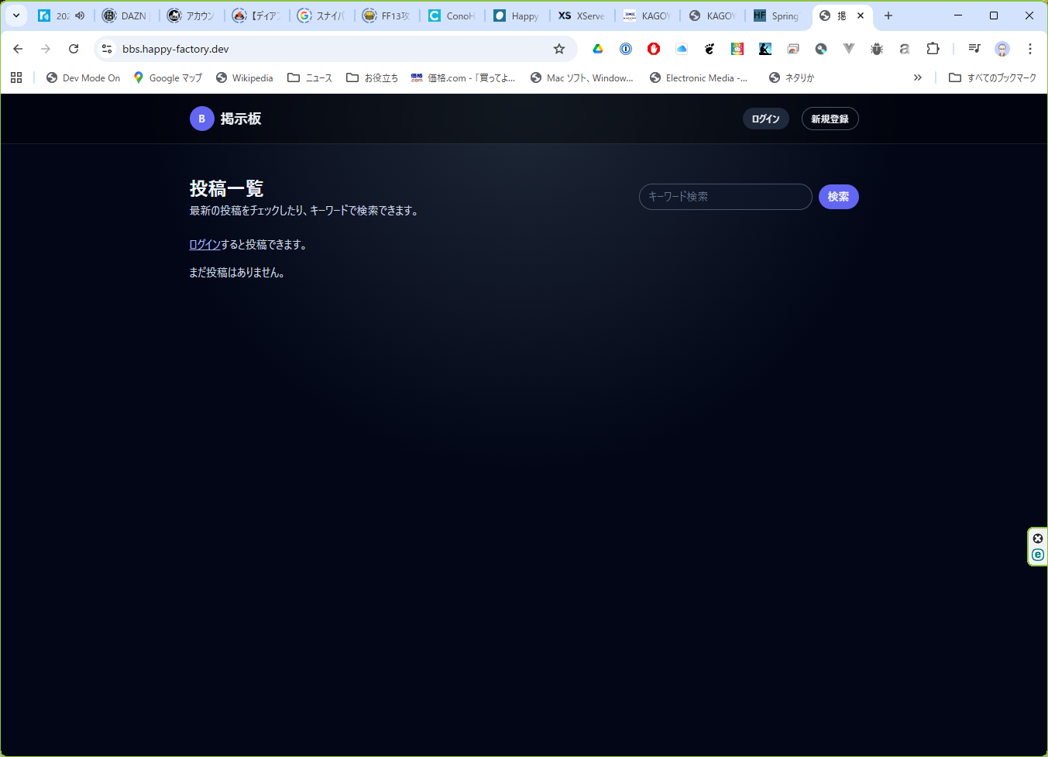1048x757 pixels.
Task: Follow the ログイン link above the post list
Action: tap(204, 245)
